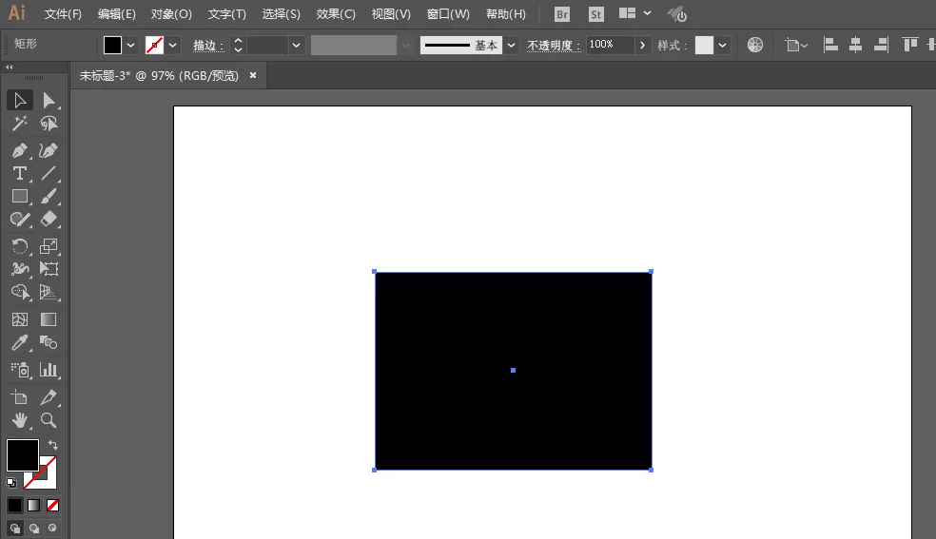Viewport: 936px width, 539px height.
Task: Activate the Symbol Sprayer tool
Action: [x=20, y=370]
